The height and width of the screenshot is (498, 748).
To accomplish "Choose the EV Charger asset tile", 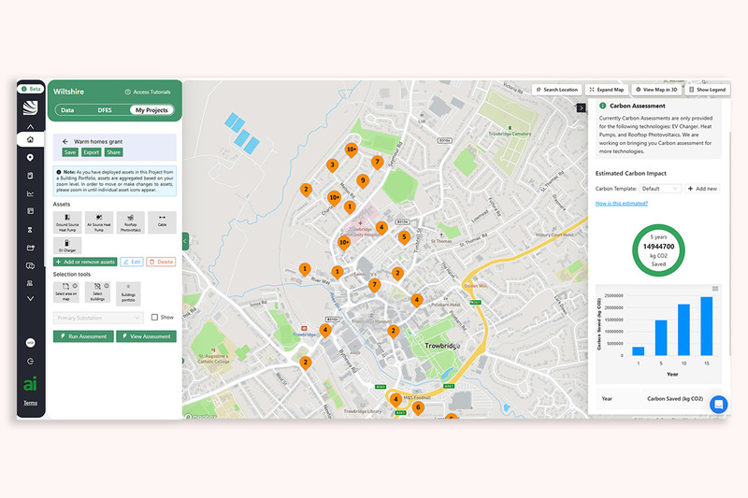I will (x=67, y=246).
